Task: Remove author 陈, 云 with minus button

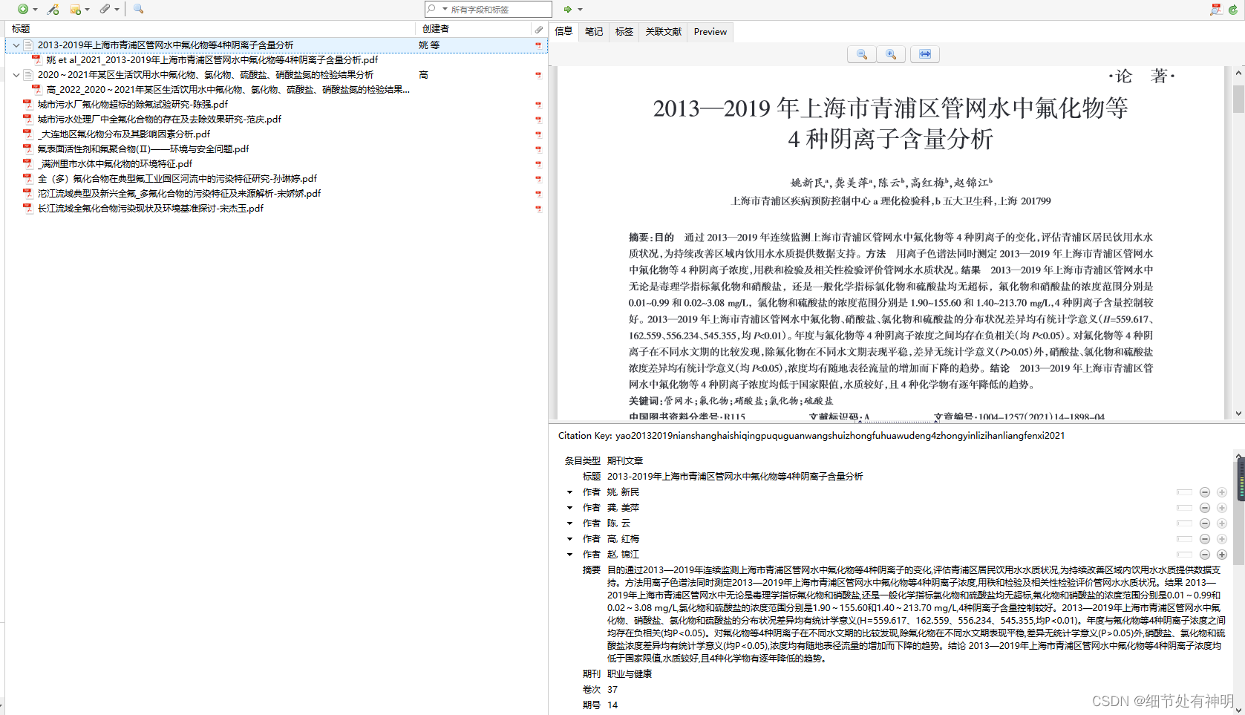Action: pos(1205,523)
